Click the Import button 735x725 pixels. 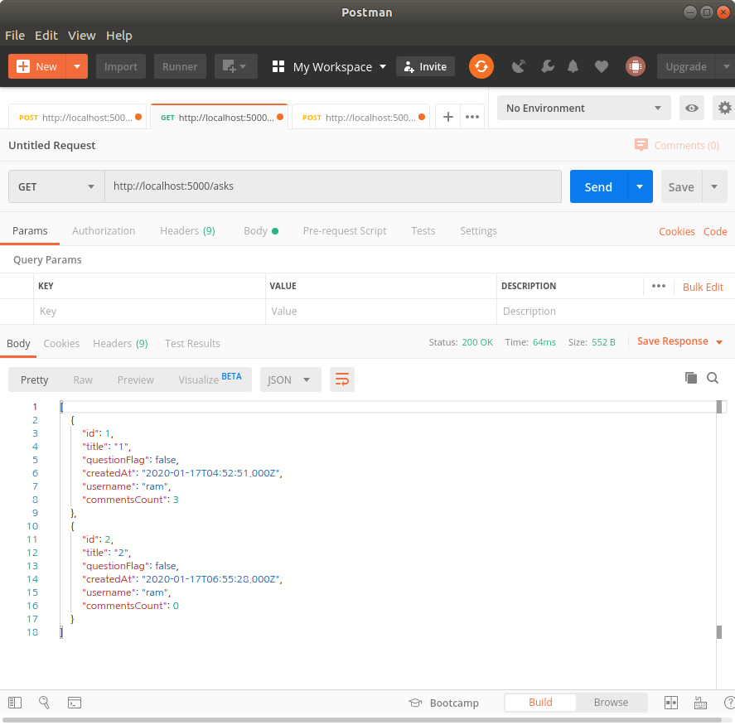pos(121,66)
